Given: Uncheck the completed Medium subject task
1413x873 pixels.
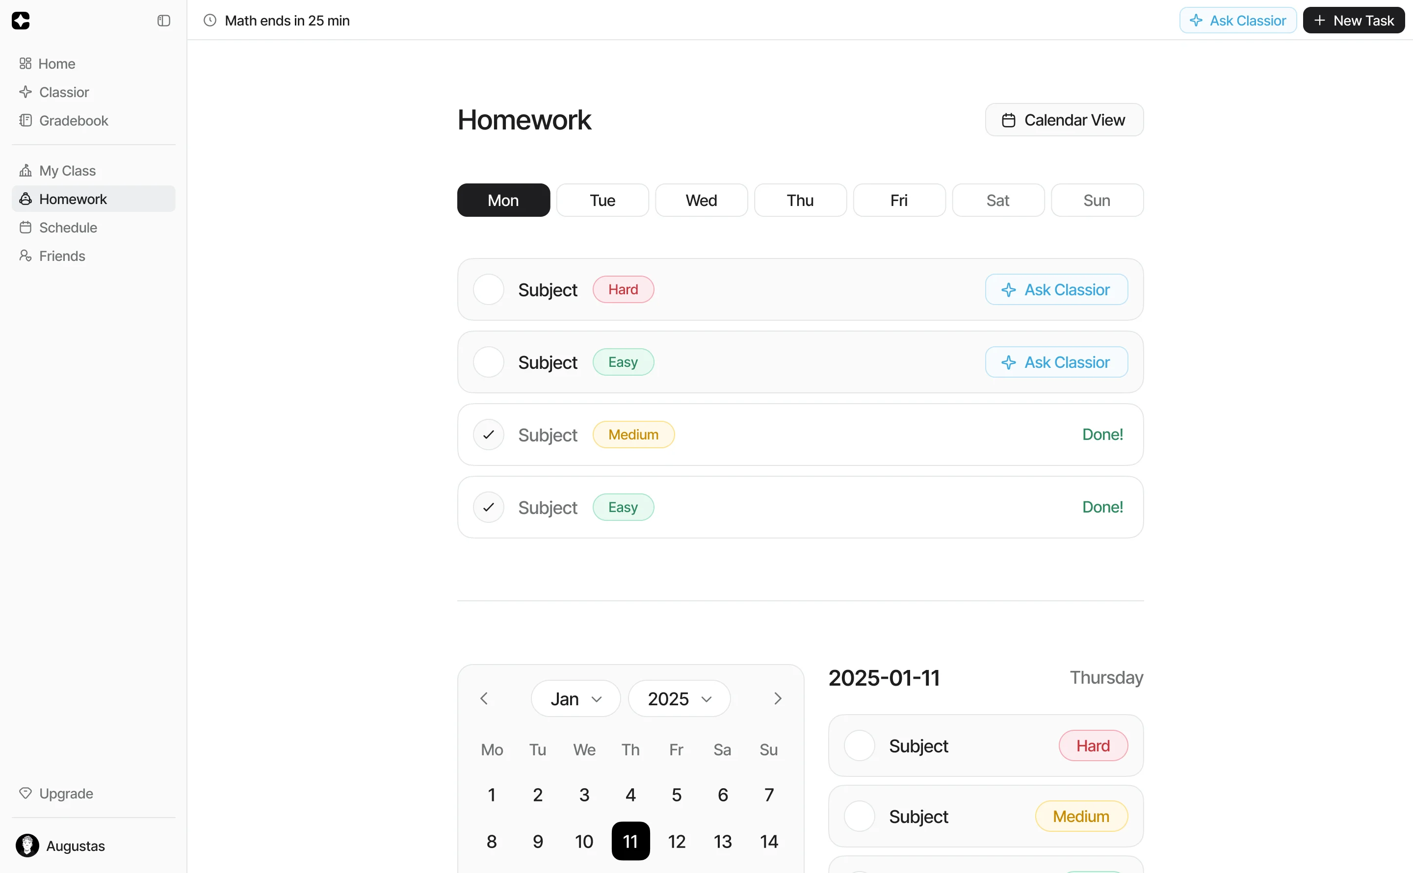Looking at the screenshot, I should [x=488, y=434].
